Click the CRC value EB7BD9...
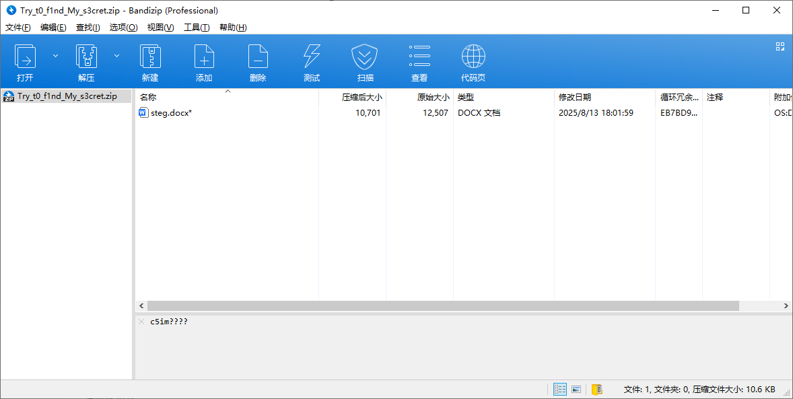This screenshot has height=399, width=793. pos(679,113)
